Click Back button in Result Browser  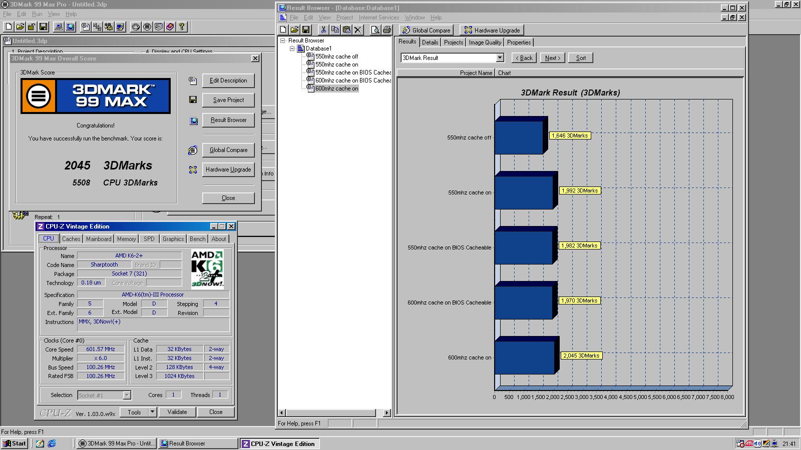pos(524,58)
